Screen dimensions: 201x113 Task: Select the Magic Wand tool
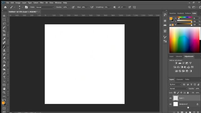click(x=4, y=27)
